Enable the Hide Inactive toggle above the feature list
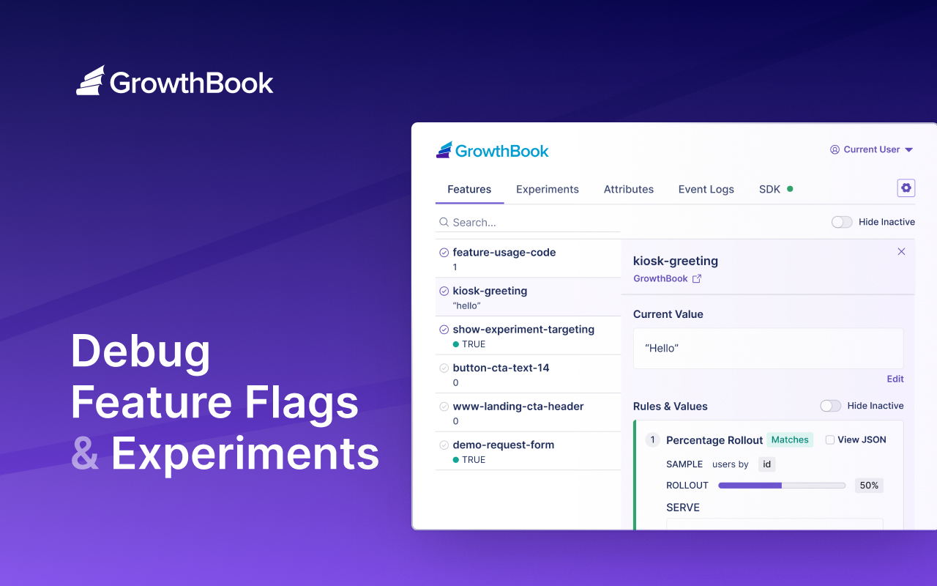Screen dimensions: 937x586 click(841, 221)
